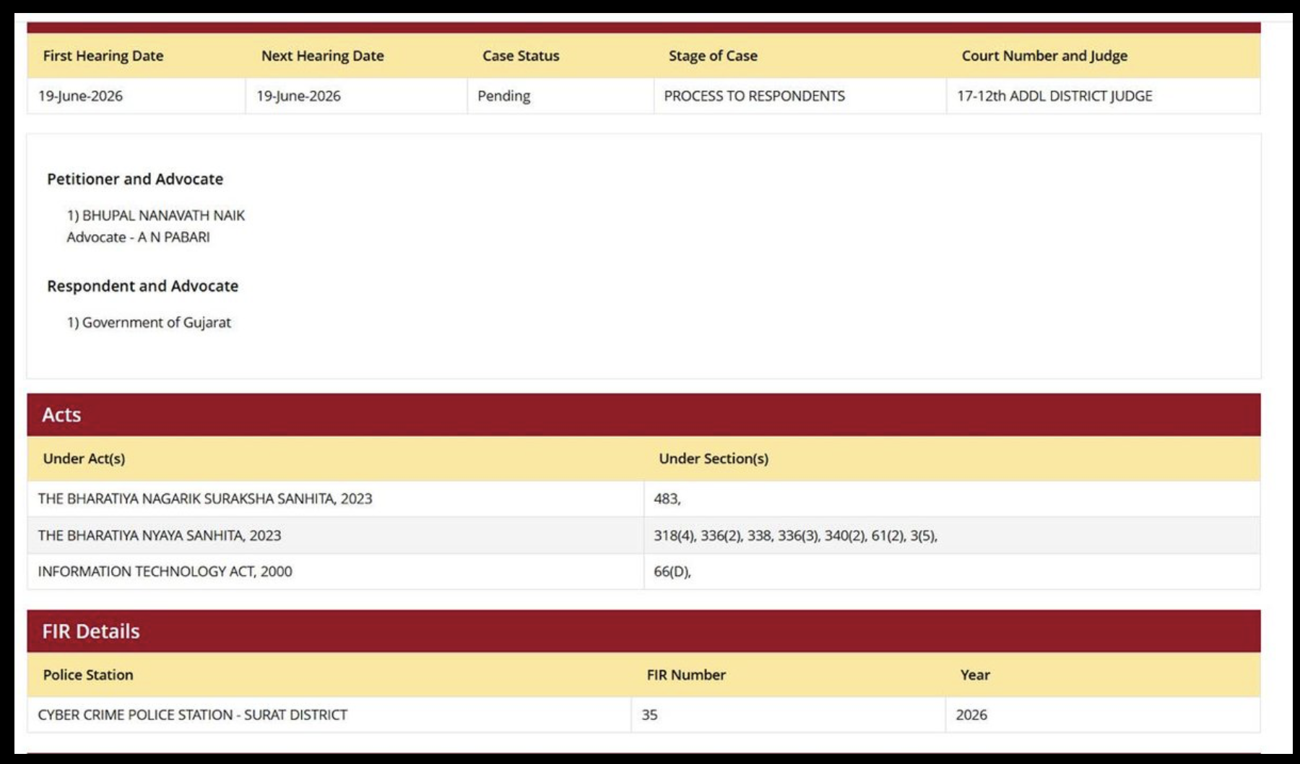
Task: Click advocate name A N PABARI
Action: click(x=173, y=237)
